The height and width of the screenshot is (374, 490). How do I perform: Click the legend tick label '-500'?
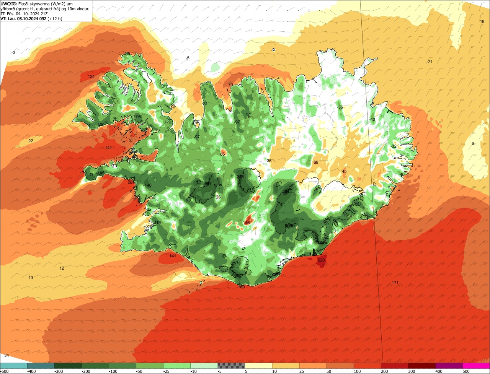coord(5,371)
